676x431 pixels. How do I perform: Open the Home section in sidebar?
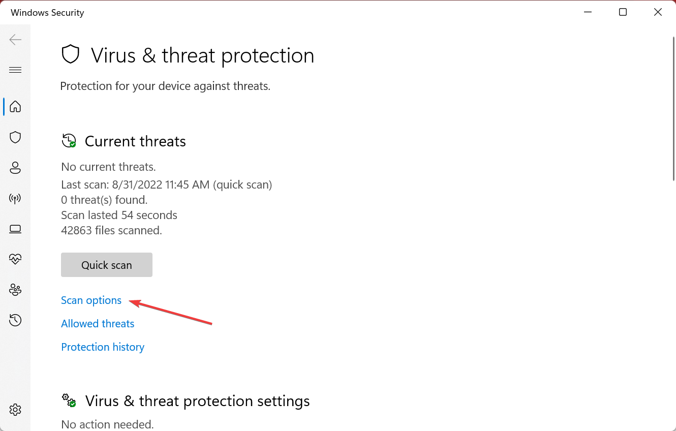[x=15, y=106]
